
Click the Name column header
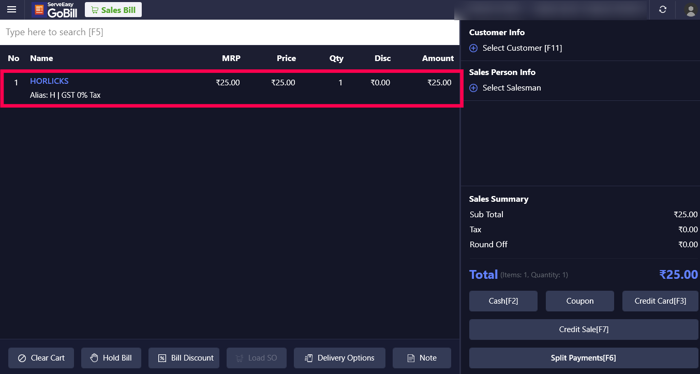41,58
